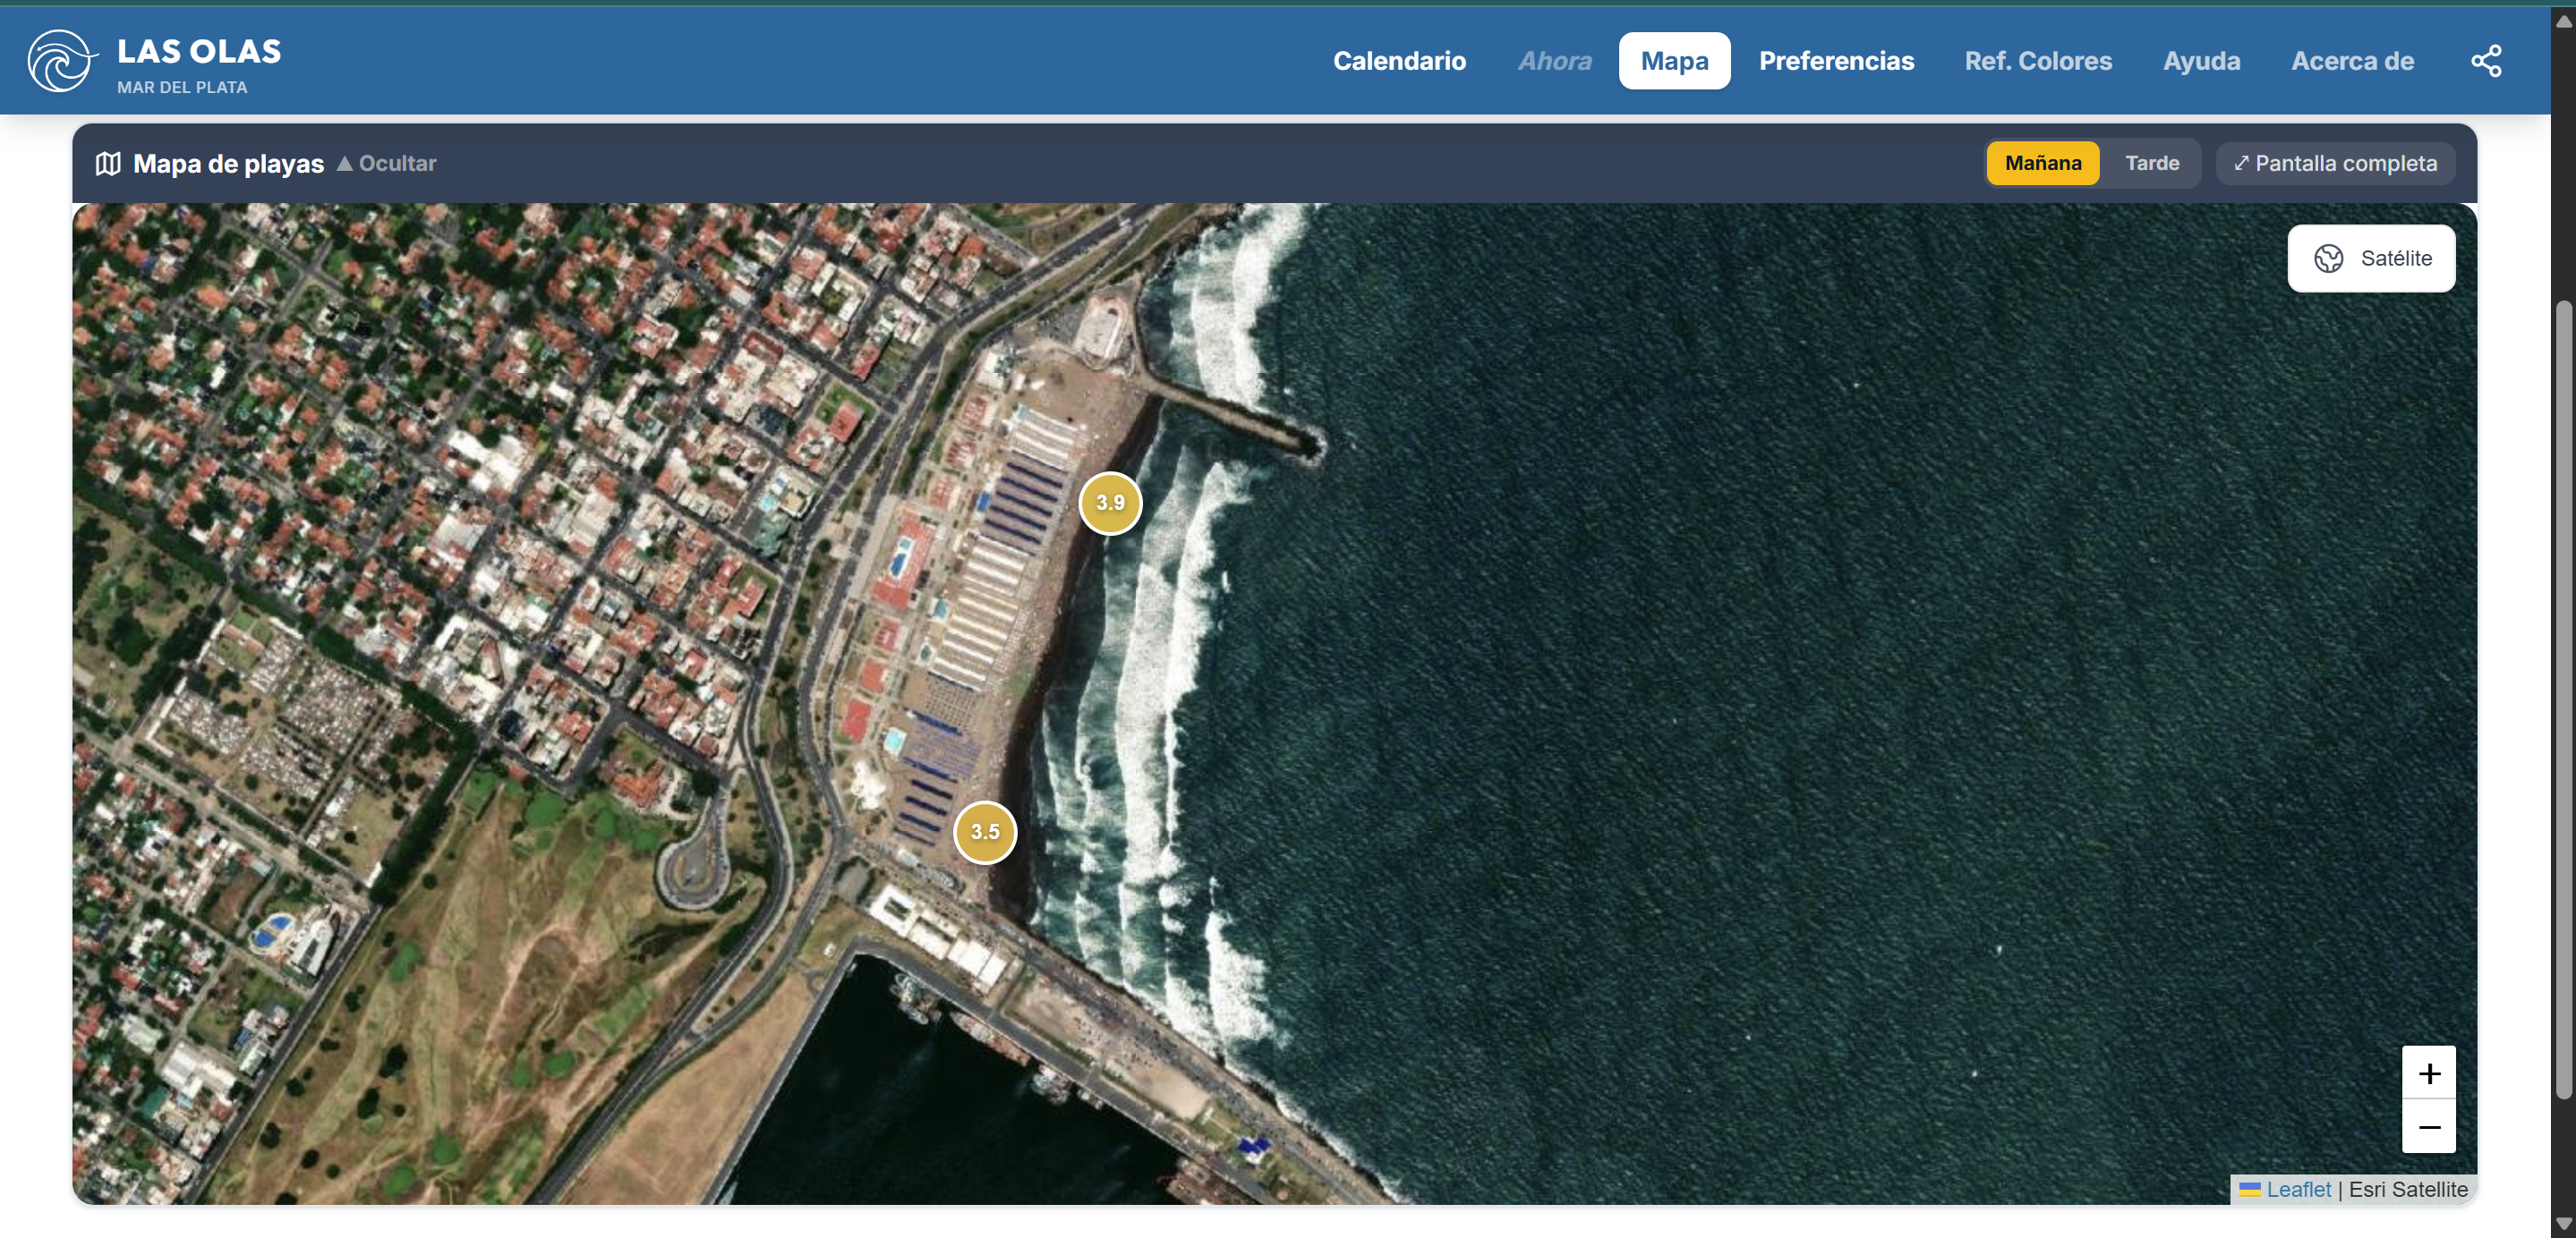Click the MAR DEL PLATA subtitle

click(182, 88)
